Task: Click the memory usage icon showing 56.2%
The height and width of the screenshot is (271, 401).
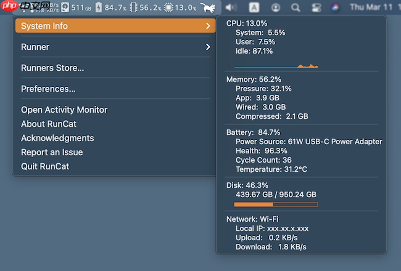Action: 133,7
